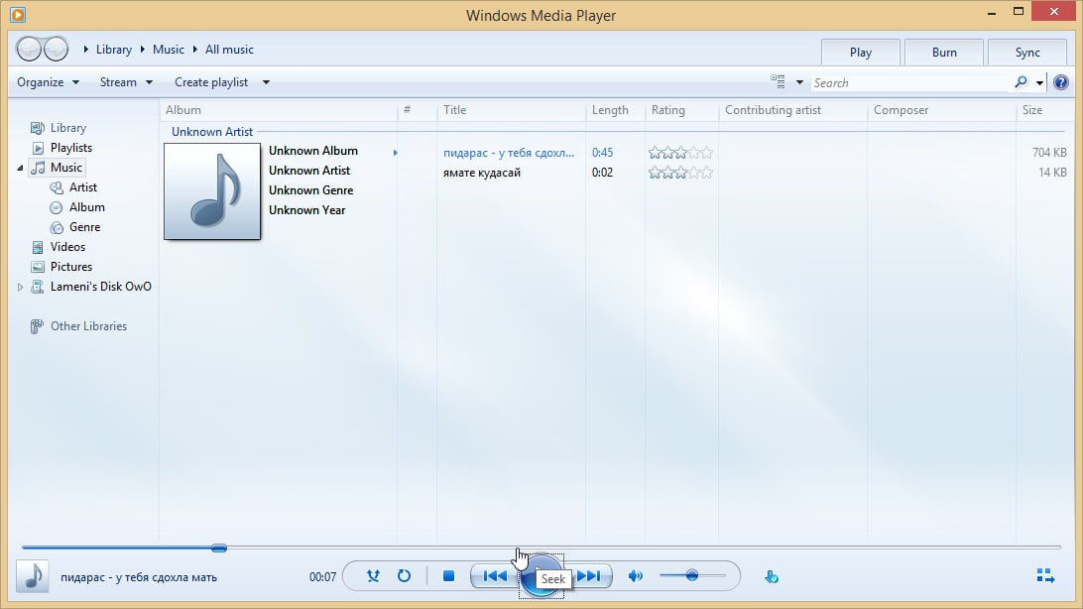Select Artist under Music

[83, 187]
